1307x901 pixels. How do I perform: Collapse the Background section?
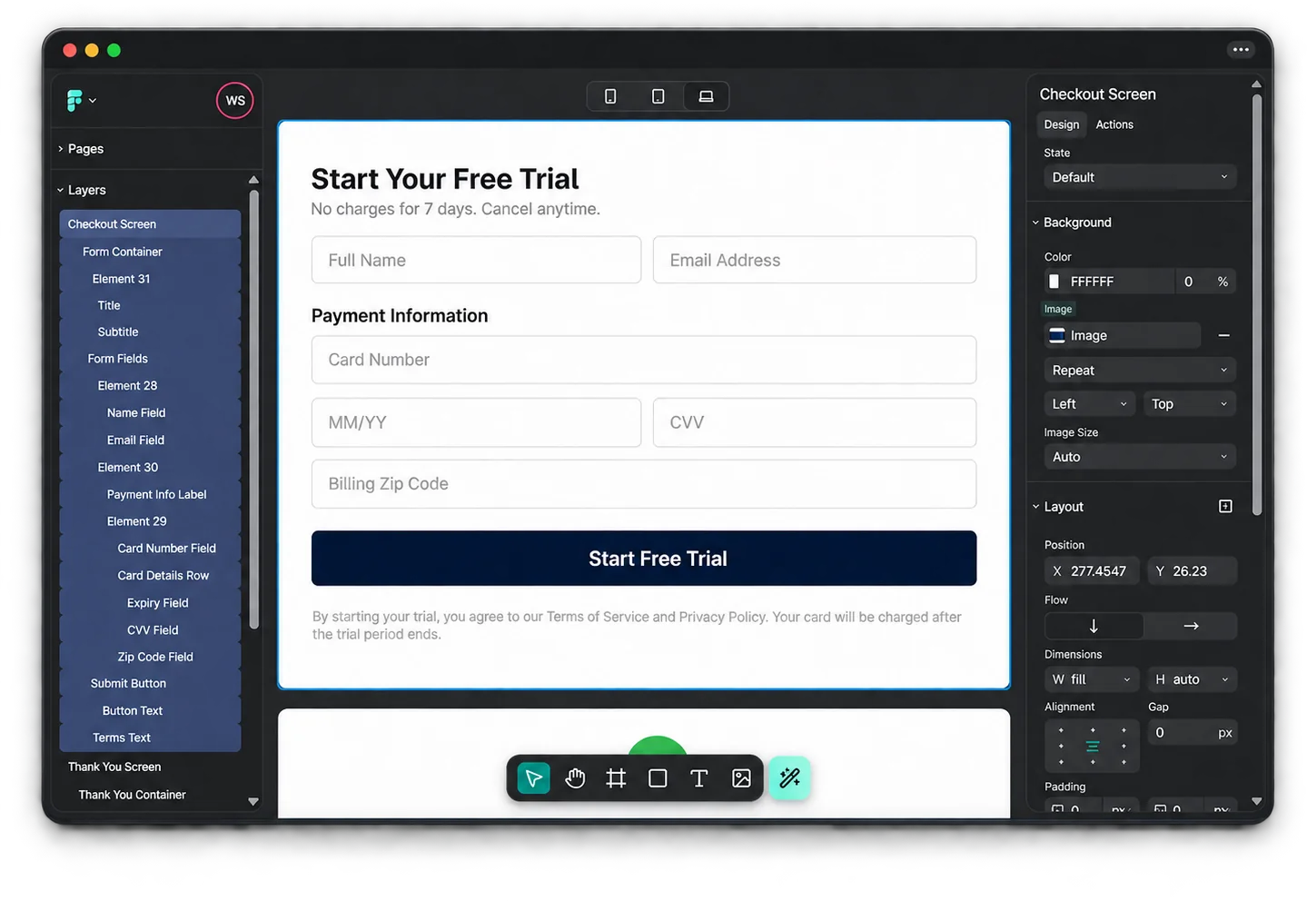1072,223
